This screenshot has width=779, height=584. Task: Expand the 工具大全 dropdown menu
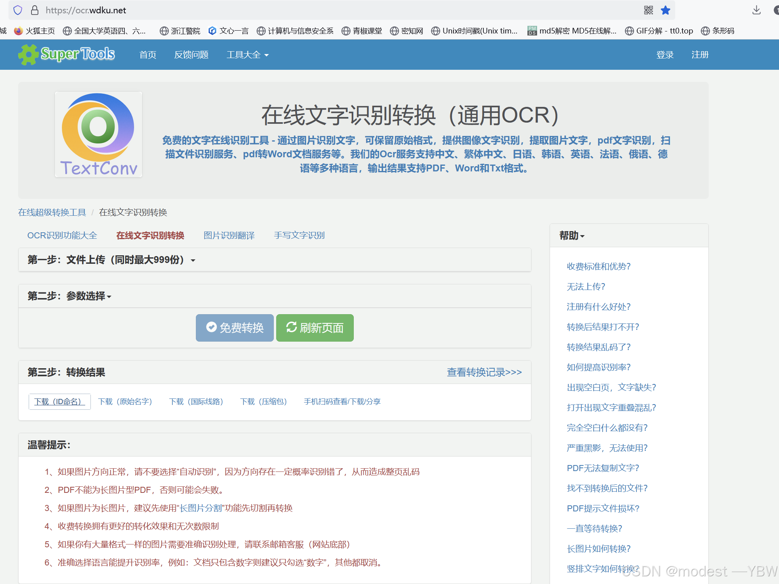pos(248,55)
